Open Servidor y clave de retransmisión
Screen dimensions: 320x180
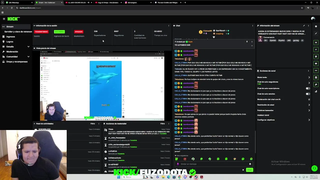pos(18,32)
